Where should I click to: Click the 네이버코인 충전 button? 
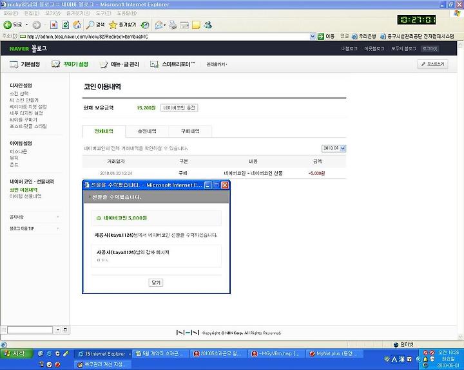(179, 108)
